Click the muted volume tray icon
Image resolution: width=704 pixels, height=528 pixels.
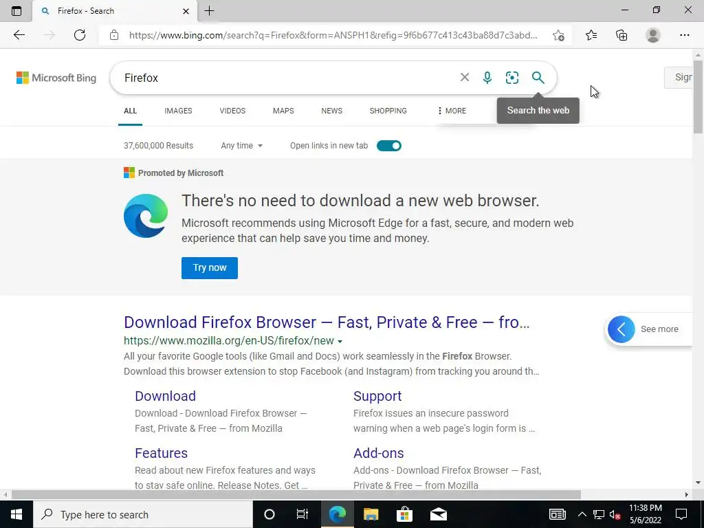615,514
